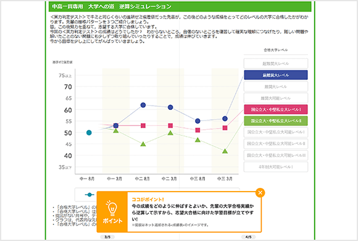Close the orange ポイント popup
The image size is (358, 241).
(x=260, y=193)
